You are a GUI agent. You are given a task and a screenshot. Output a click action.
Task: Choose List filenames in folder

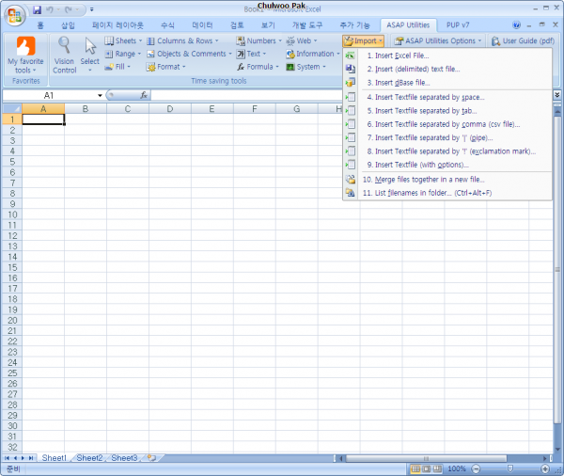pyautogui.click(x=447, y=193)
